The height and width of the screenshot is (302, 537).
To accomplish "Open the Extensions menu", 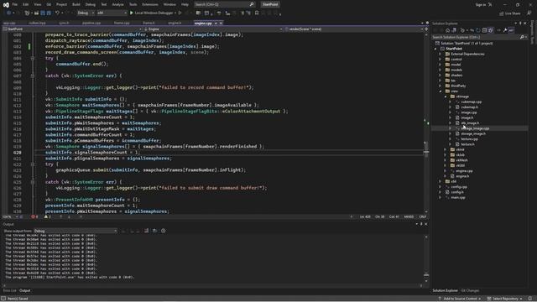I will pyautogui.click(x=150, y=4).
